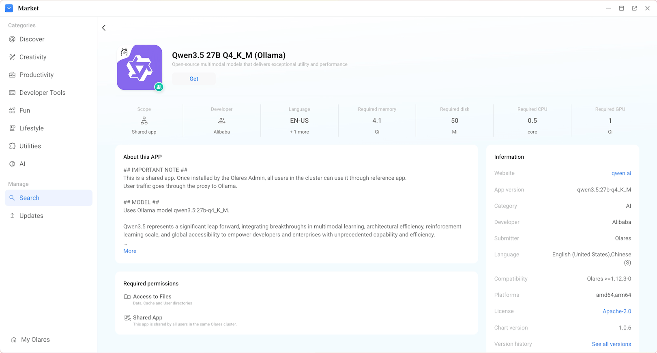Open the Discover category icon
This screenshot has width=657, height=353.
[12, 39]
